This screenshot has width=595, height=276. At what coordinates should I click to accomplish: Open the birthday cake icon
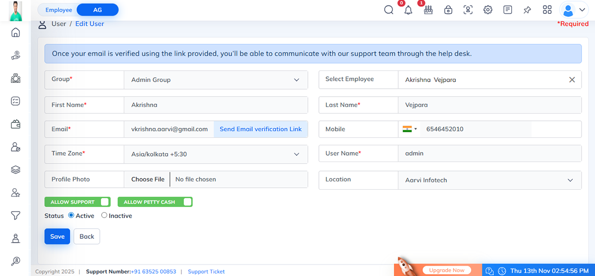pyautogui.click(x=428, y=10)
